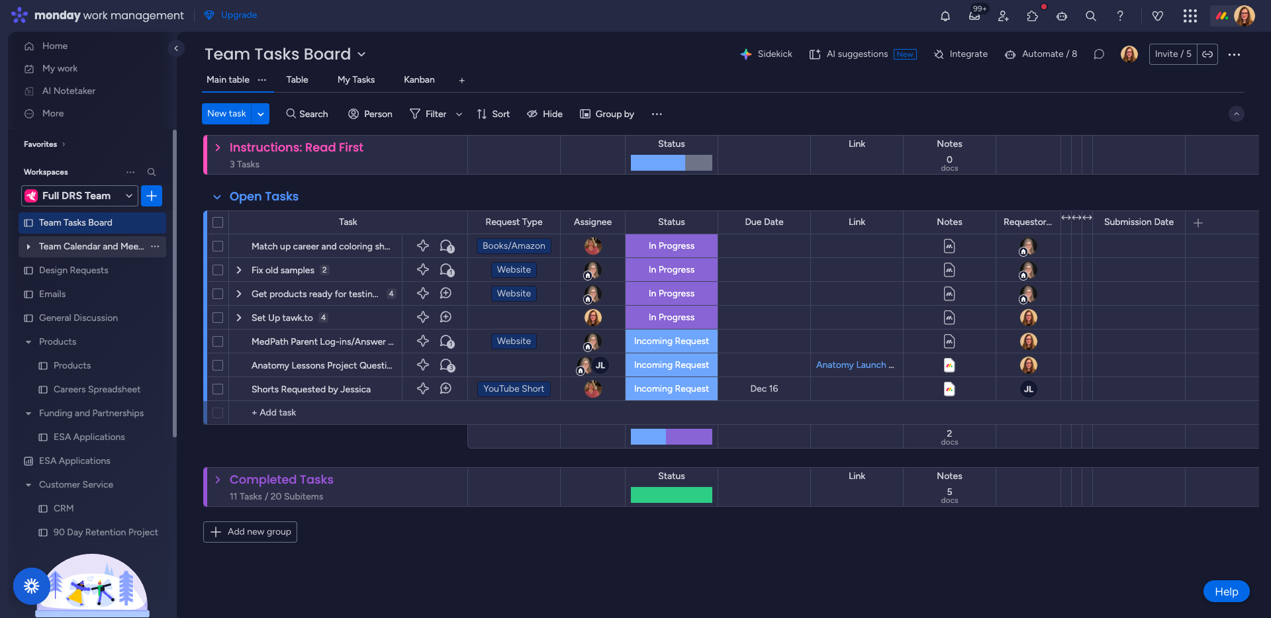
Task: Expand the Completed Tasks group
Action: pyautogui.click(x=218, y=480)
